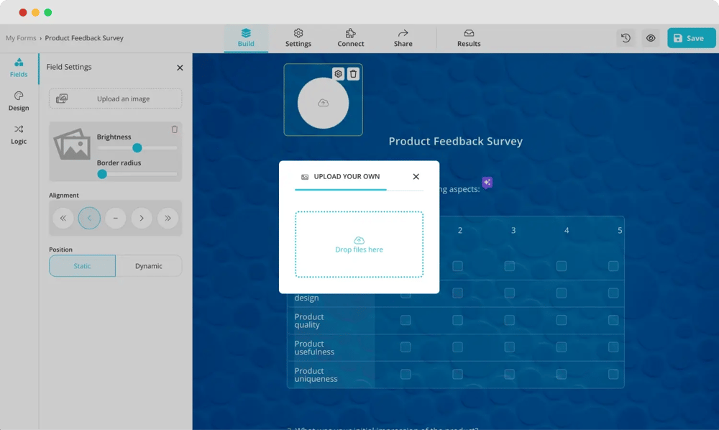Open the version history icon
This screenshot has height=430, width=719.
pos(625,37)
